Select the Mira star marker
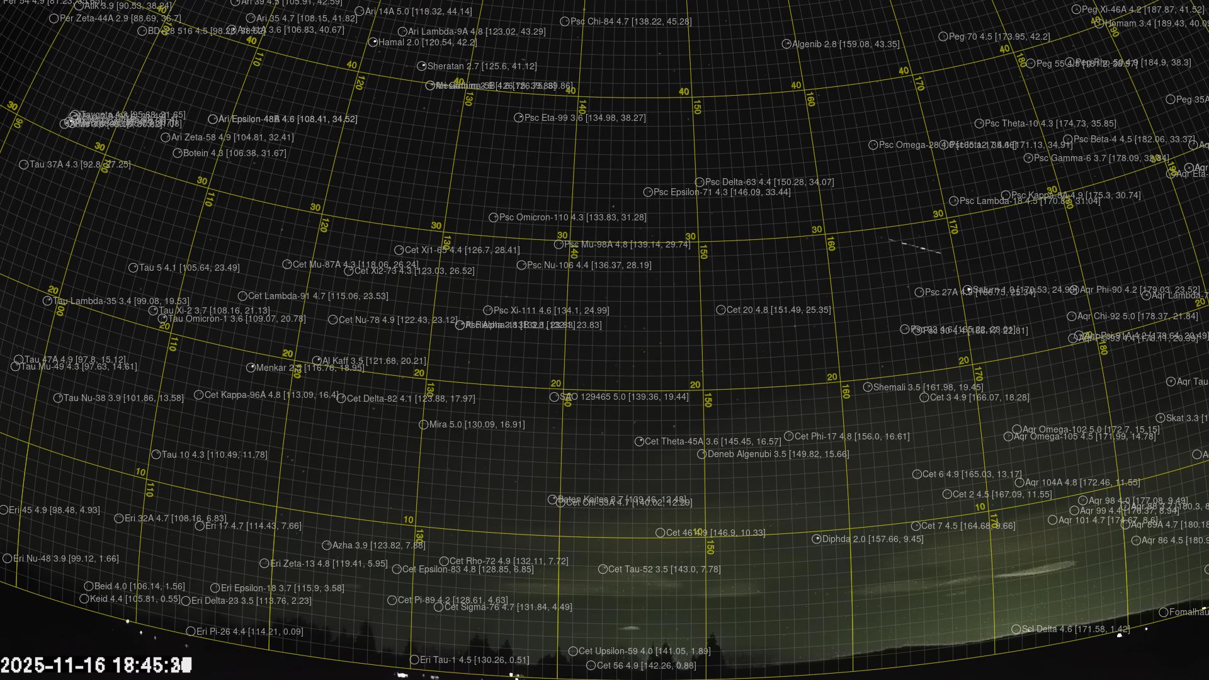This screenshot has width=1209, height=680. point(424,425)
